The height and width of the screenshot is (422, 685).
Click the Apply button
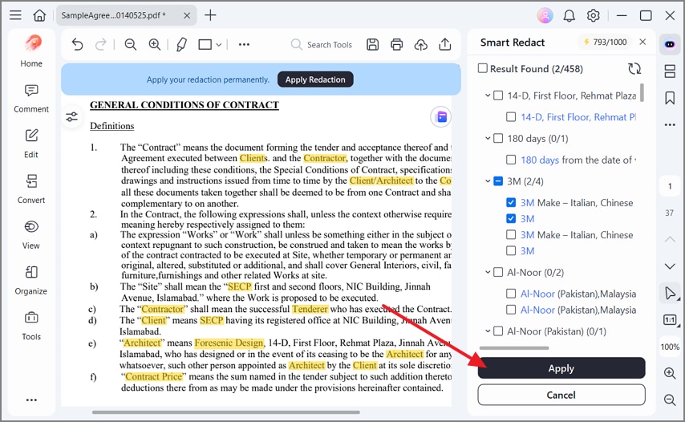(561, 368)
